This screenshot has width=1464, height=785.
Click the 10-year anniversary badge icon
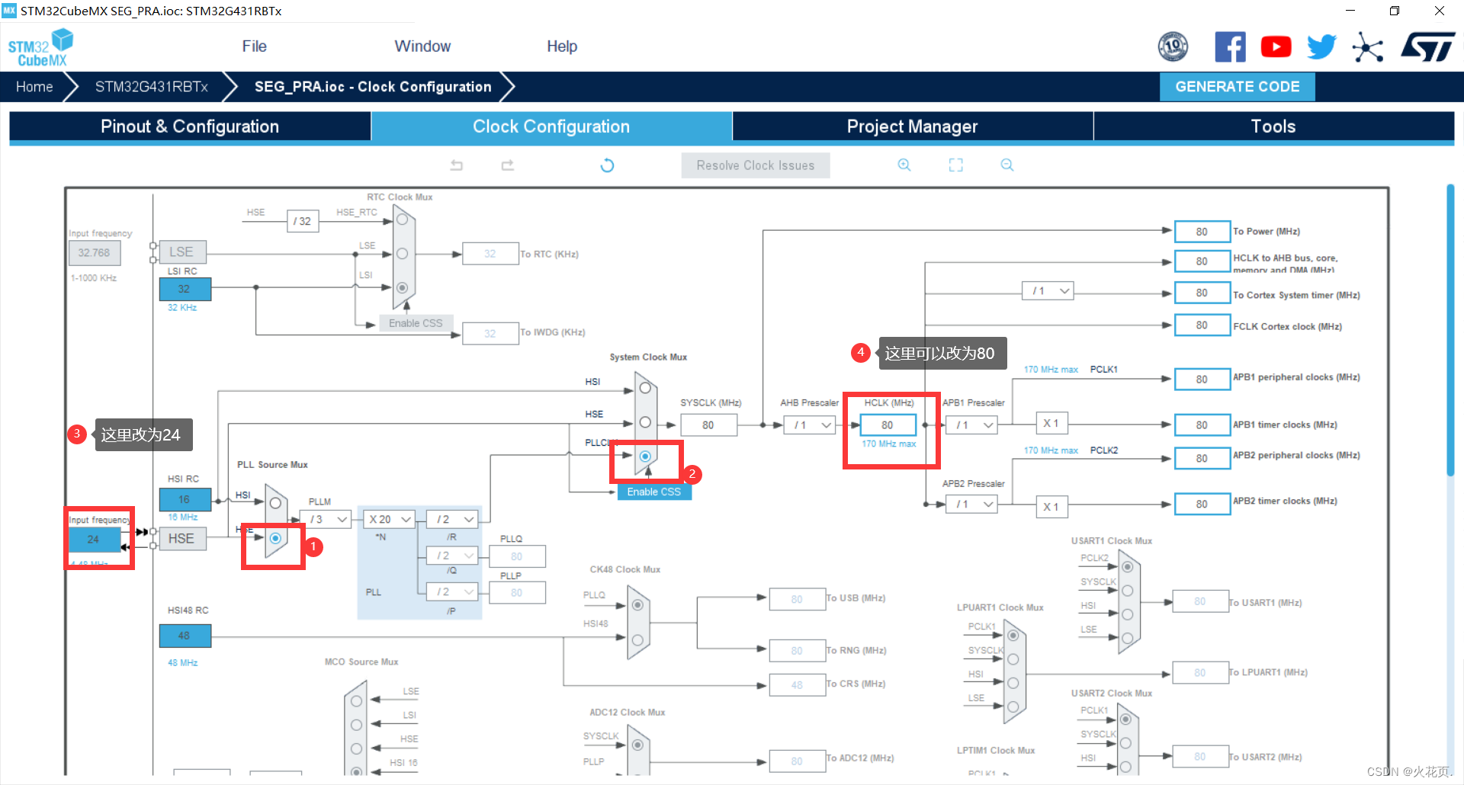1173,47
